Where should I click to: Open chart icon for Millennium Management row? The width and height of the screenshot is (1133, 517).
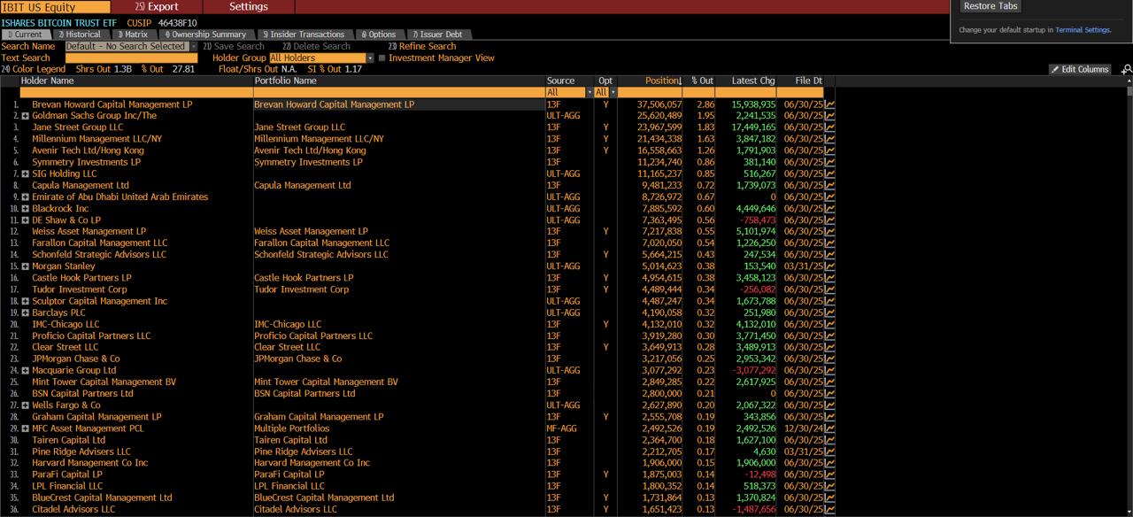click(x=829, y=139)
